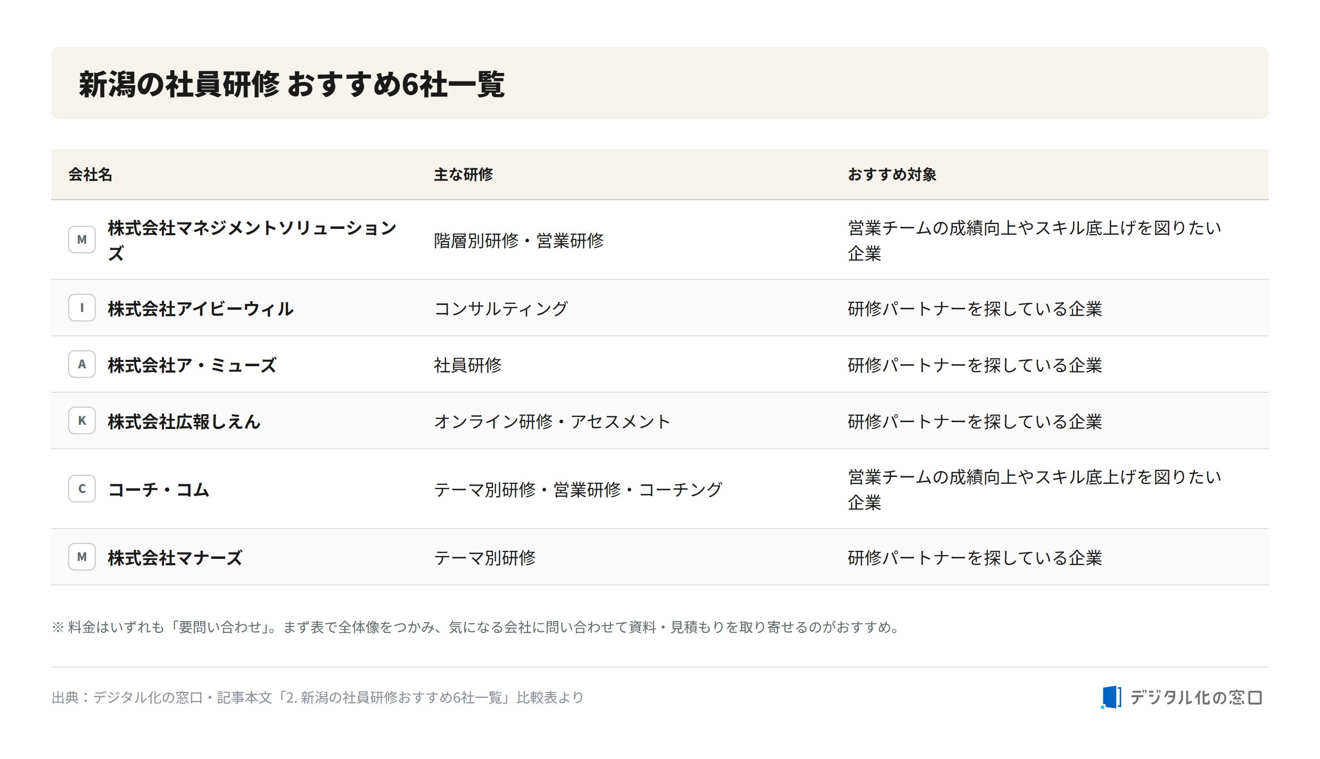Select the 主な研修 column header
Screen dimensions: 1320x759
click(x=464, y=175)
